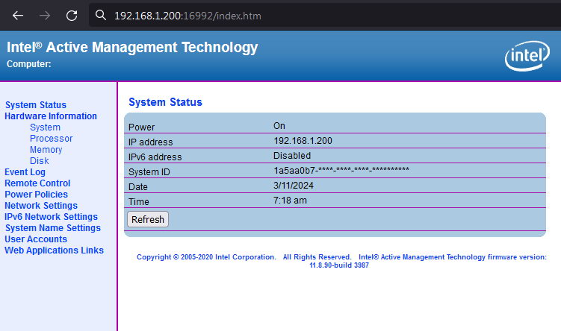Go back using the browser back arrow
Image resolution: width=561 pixels, height=331 pixels.
[x=18, y=16]
